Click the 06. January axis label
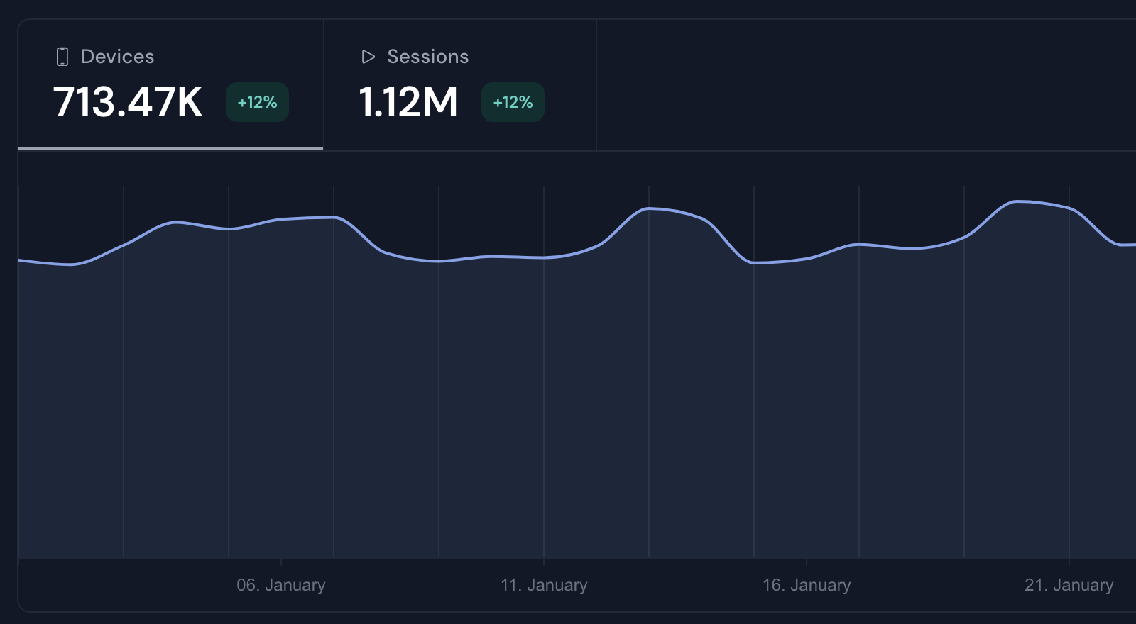Viewport: 1136px width, 624px height. (281, 585)
